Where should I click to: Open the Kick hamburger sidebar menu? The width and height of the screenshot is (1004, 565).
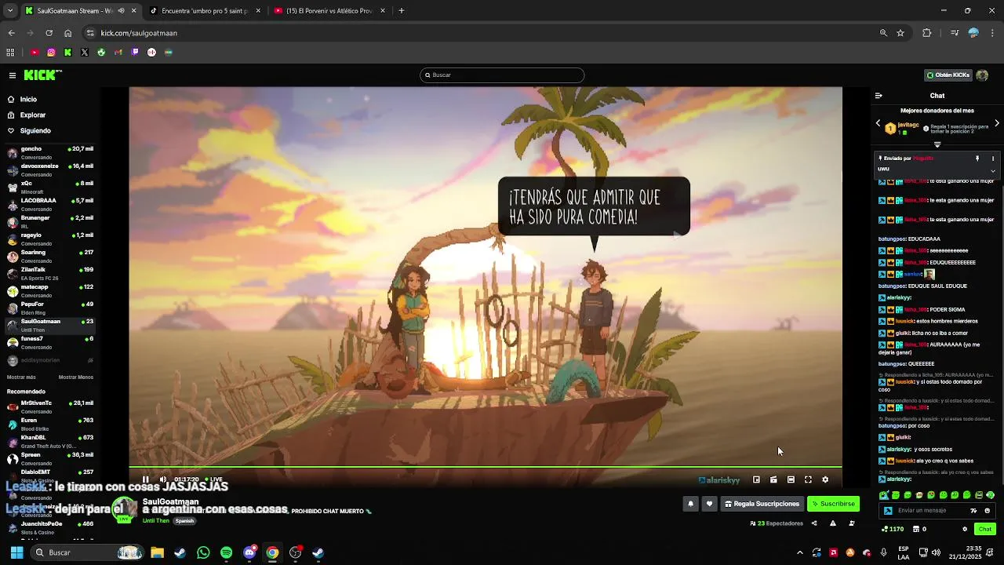click(13, 75)
